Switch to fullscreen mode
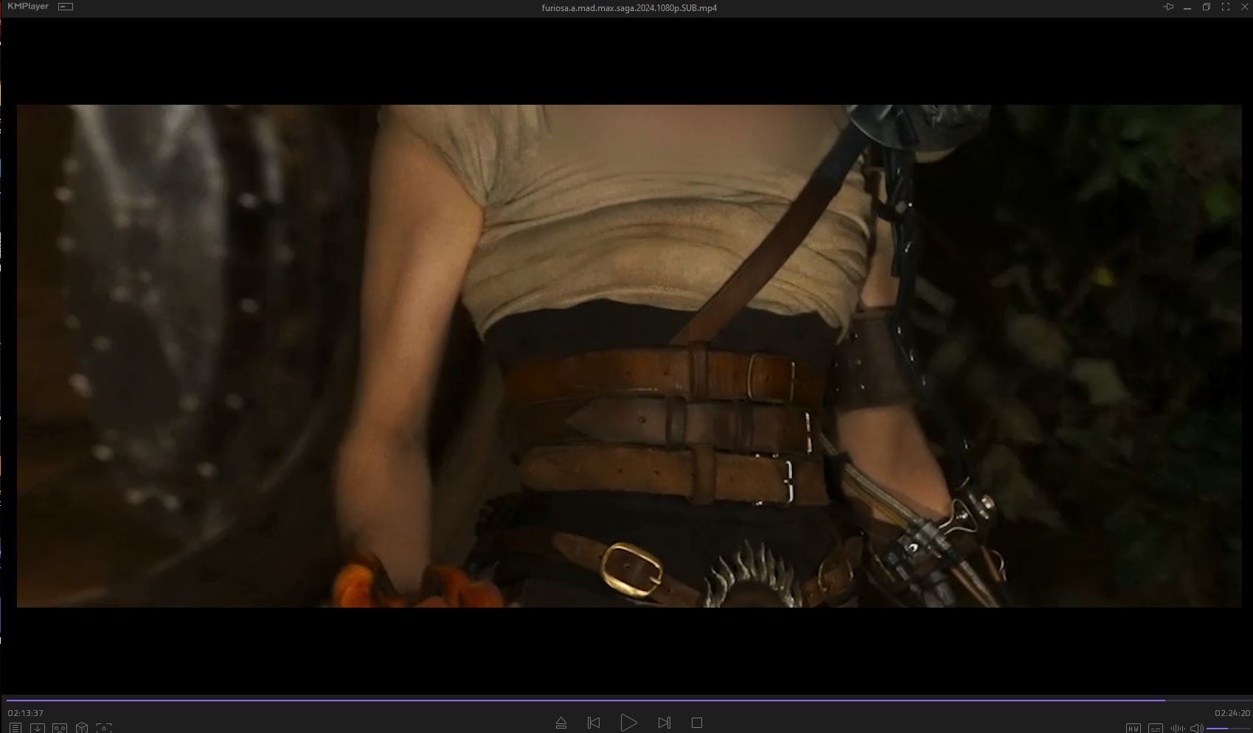Screen dimensions: 1253x733 coord(1226,7)
